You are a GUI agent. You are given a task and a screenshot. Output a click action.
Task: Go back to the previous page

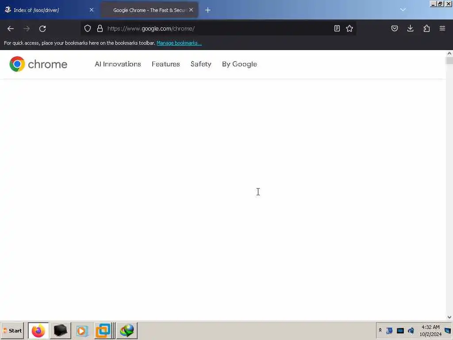pyautogui.click(x=11, y=29)
